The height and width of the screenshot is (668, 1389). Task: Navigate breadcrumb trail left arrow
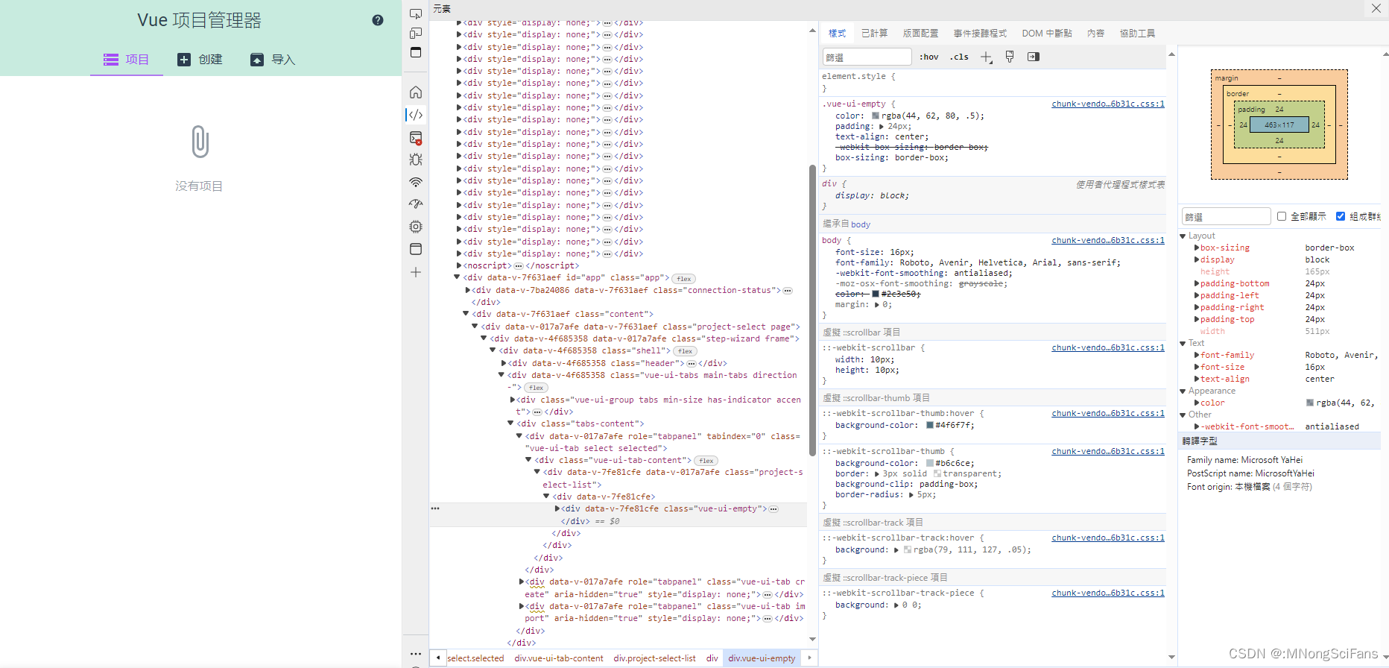[x=438, y=658]
